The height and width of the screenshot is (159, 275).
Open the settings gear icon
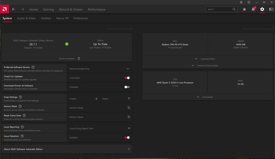point(262,9)
